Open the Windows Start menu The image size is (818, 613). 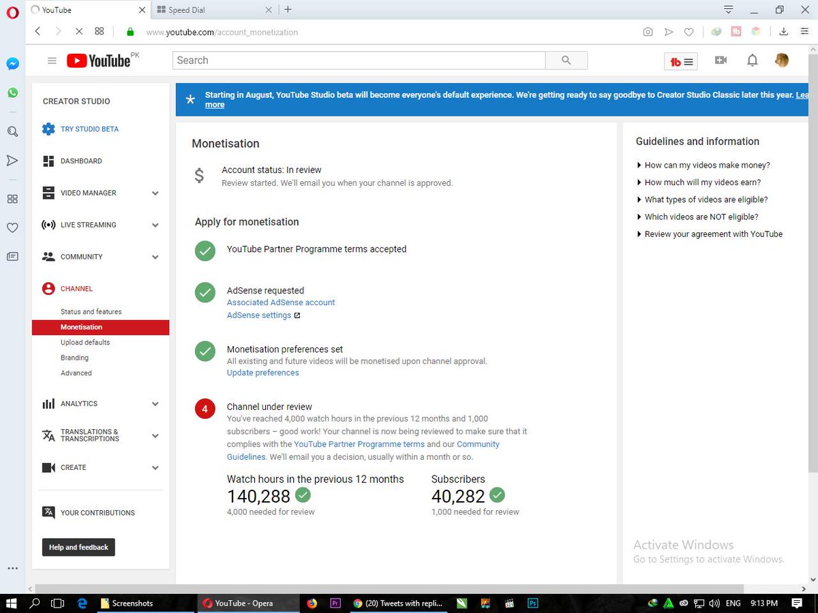[x=12, y=603]
